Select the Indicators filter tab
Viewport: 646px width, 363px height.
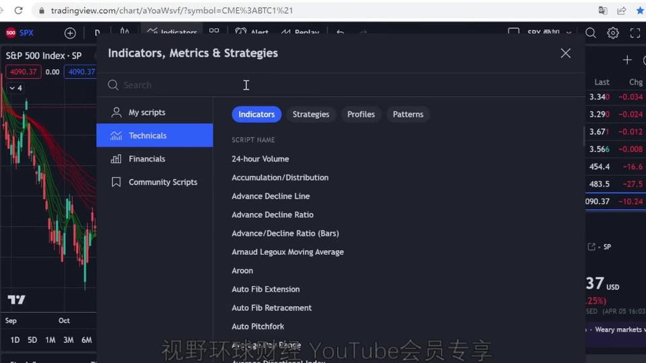[256, 114]
